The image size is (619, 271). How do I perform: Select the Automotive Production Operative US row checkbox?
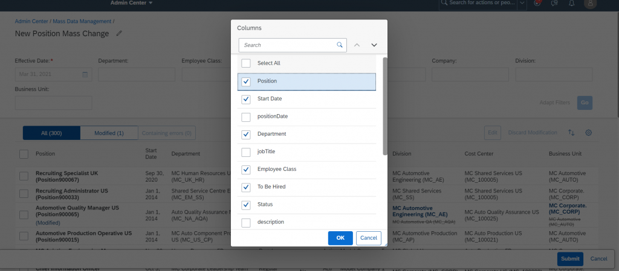point(24,236)
